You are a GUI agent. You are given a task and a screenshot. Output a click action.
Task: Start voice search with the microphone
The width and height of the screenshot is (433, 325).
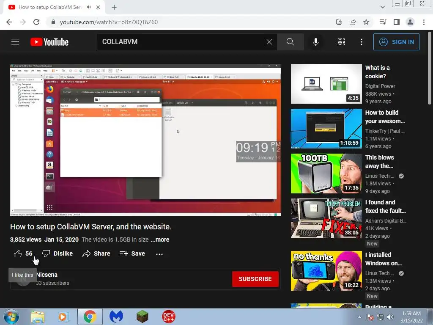(x=315, y=42)
